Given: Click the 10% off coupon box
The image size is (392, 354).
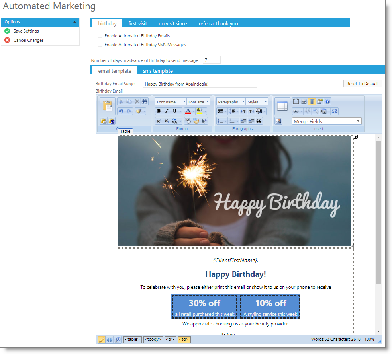Looking at the screenshot, I should pos(270,307).
